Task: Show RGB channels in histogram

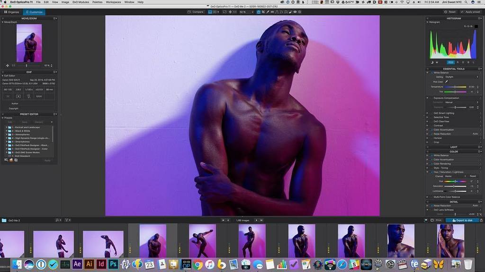Action: [450, 62]
